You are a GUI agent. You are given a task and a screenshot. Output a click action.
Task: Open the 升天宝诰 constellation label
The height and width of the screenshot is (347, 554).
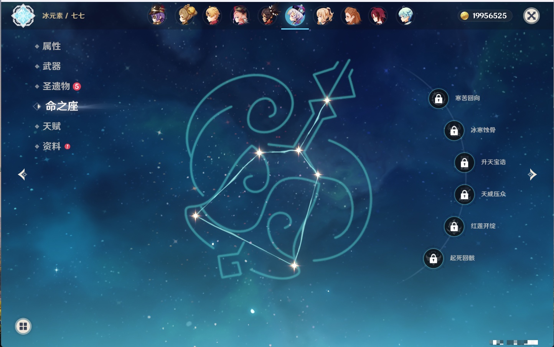[493, 162]
